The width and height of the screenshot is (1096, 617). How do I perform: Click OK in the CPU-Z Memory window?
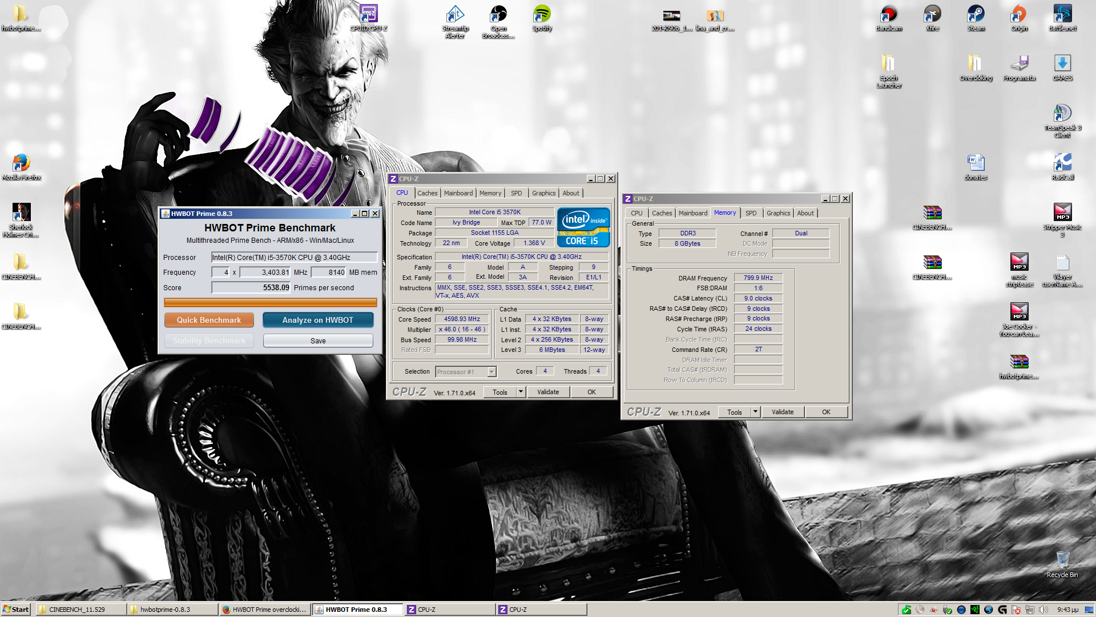(826, 412)
